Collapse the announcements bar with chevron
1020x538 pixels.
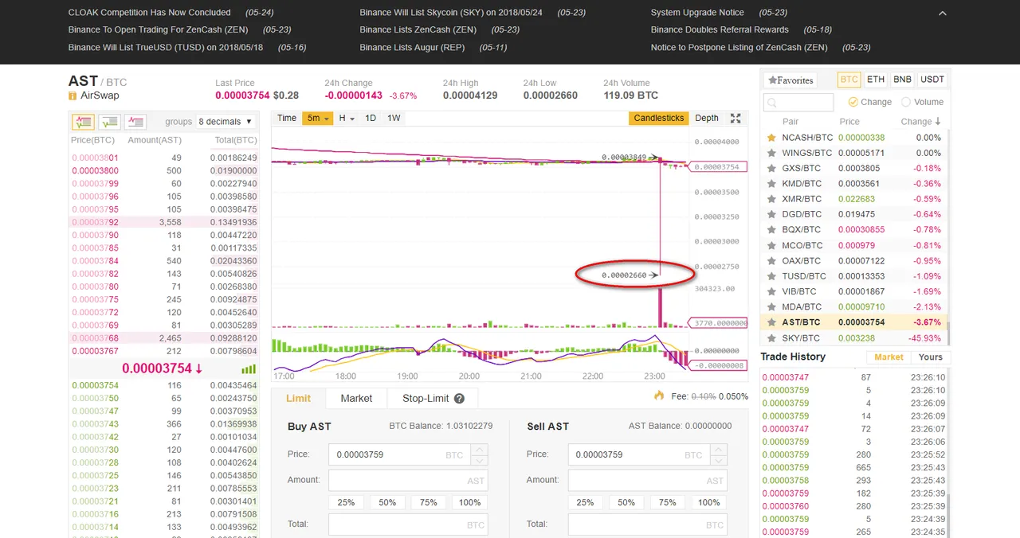point(943,13)
